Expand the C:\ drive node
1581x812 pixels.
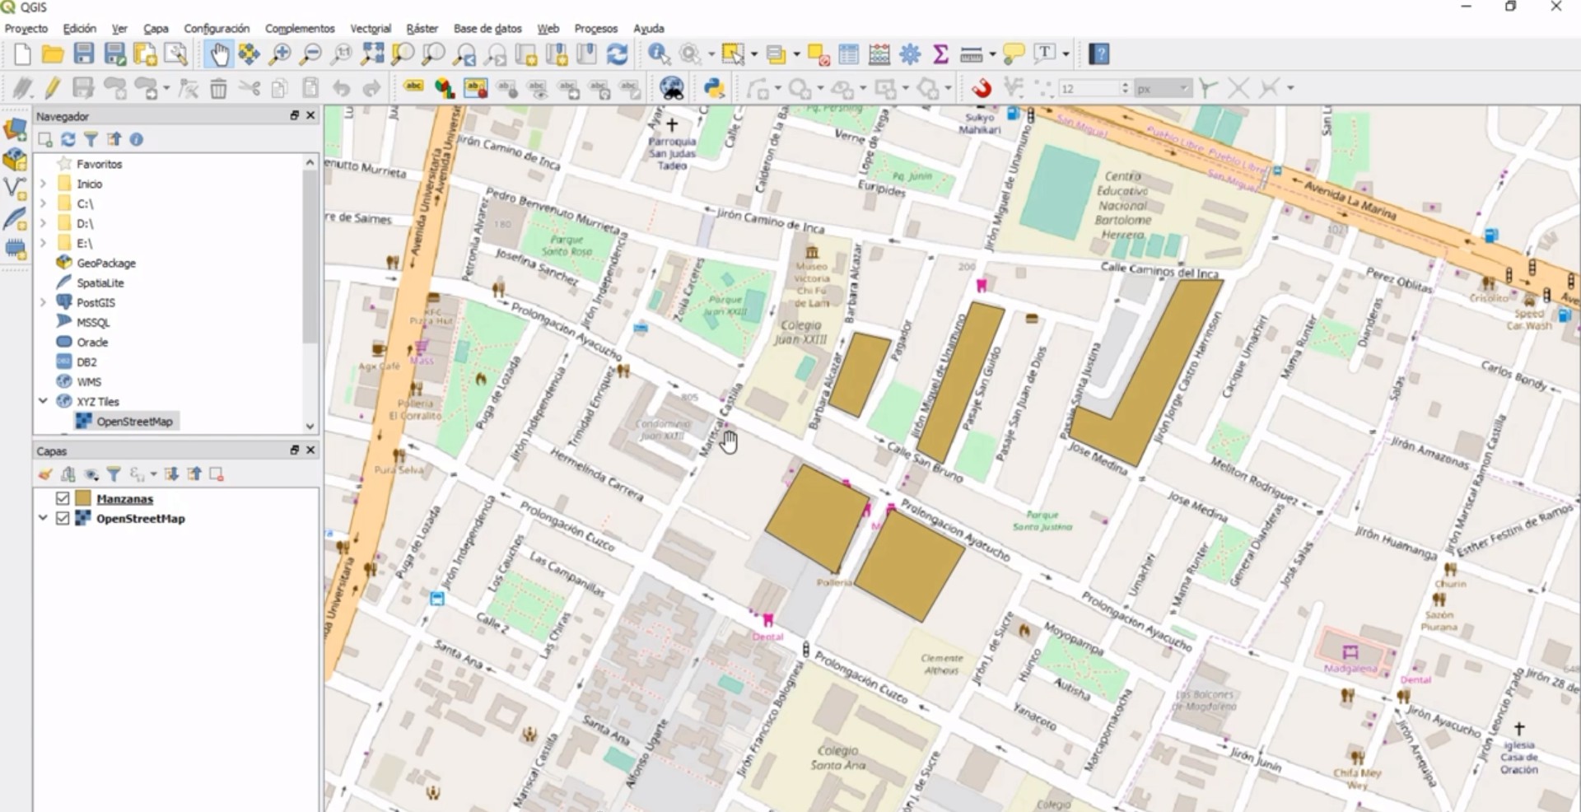(x=43, y=203)
